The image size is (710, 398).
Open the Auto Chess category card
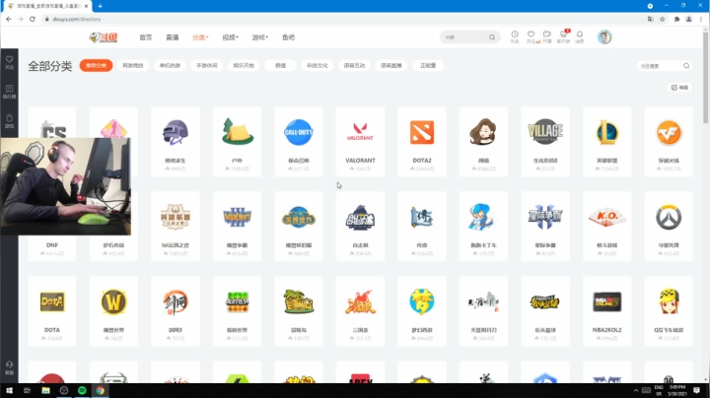pyautogui.click(x=361, y=227)
